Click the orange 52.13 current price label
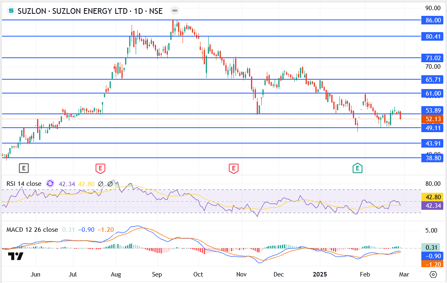 point(432,119)
